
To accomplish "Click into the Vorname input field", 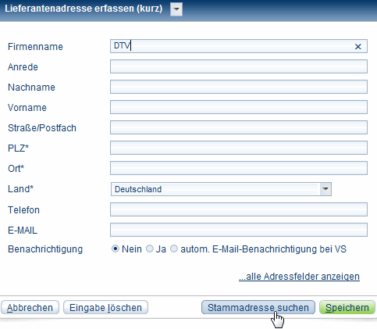I will (x=239, y=107).
